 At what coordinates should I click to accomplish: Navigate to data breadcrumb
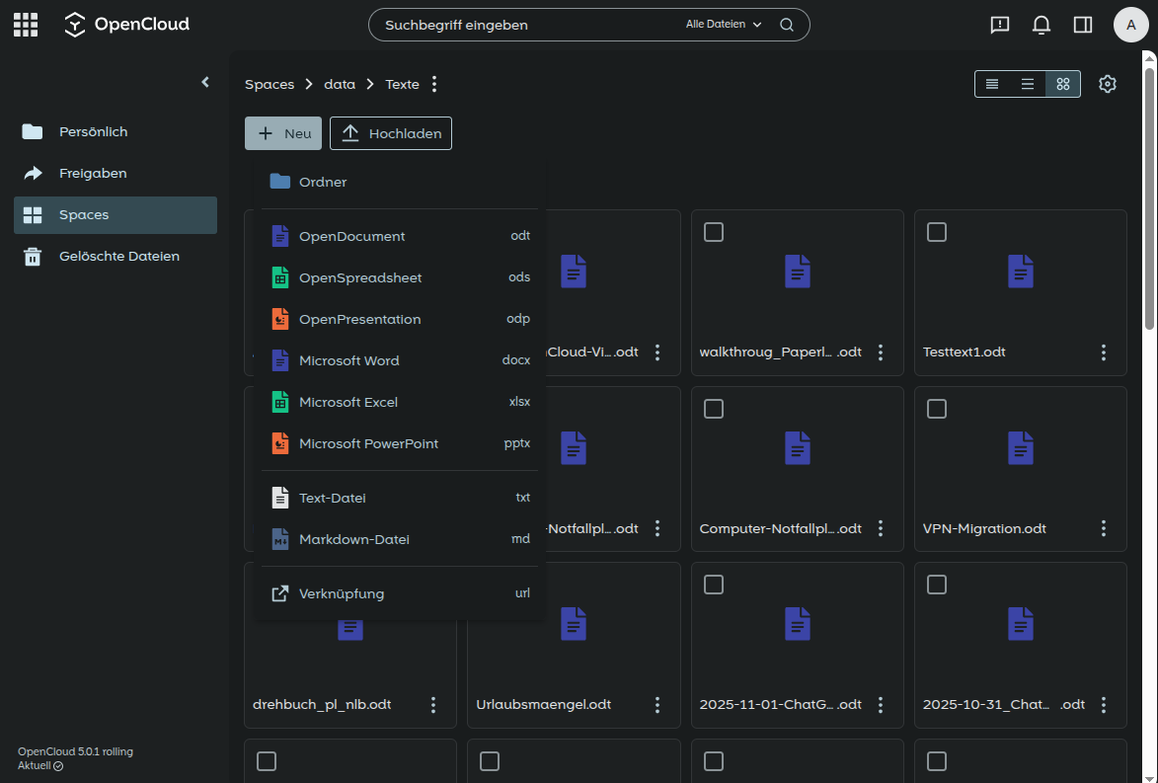tap(340, 84)
